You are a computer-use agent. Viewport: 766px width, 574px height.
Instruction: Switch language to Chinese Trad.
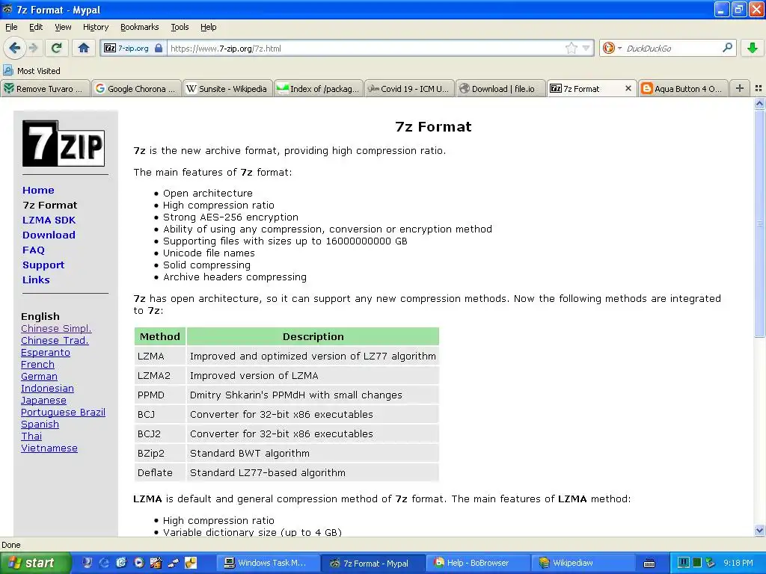click(55, 340)
